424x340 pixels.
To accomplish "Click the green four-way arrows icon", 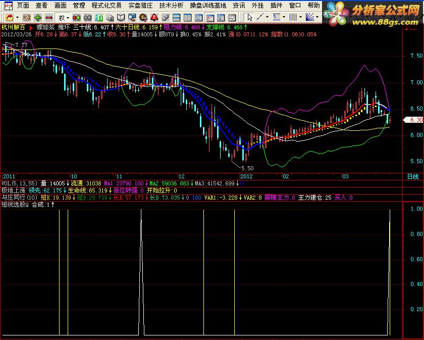I will pyautogui.click(x=38, y=18).
